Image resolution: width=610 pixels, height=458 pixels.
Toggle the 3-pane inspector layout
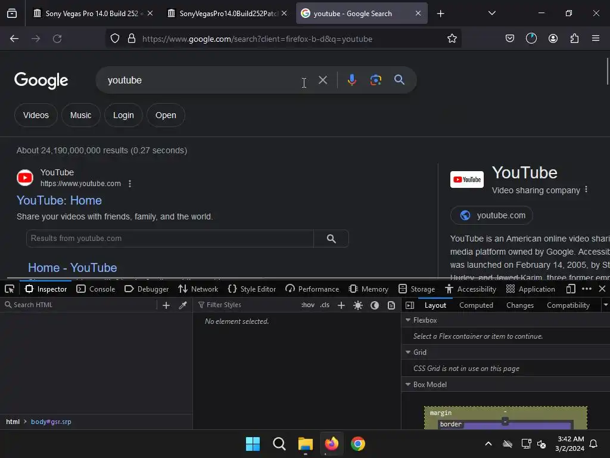[410, 305]
